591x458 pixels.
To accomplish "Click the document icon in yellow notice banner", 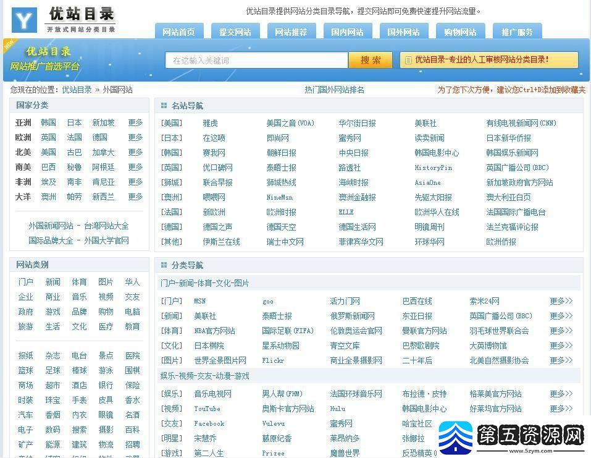I will click(408, 60).
